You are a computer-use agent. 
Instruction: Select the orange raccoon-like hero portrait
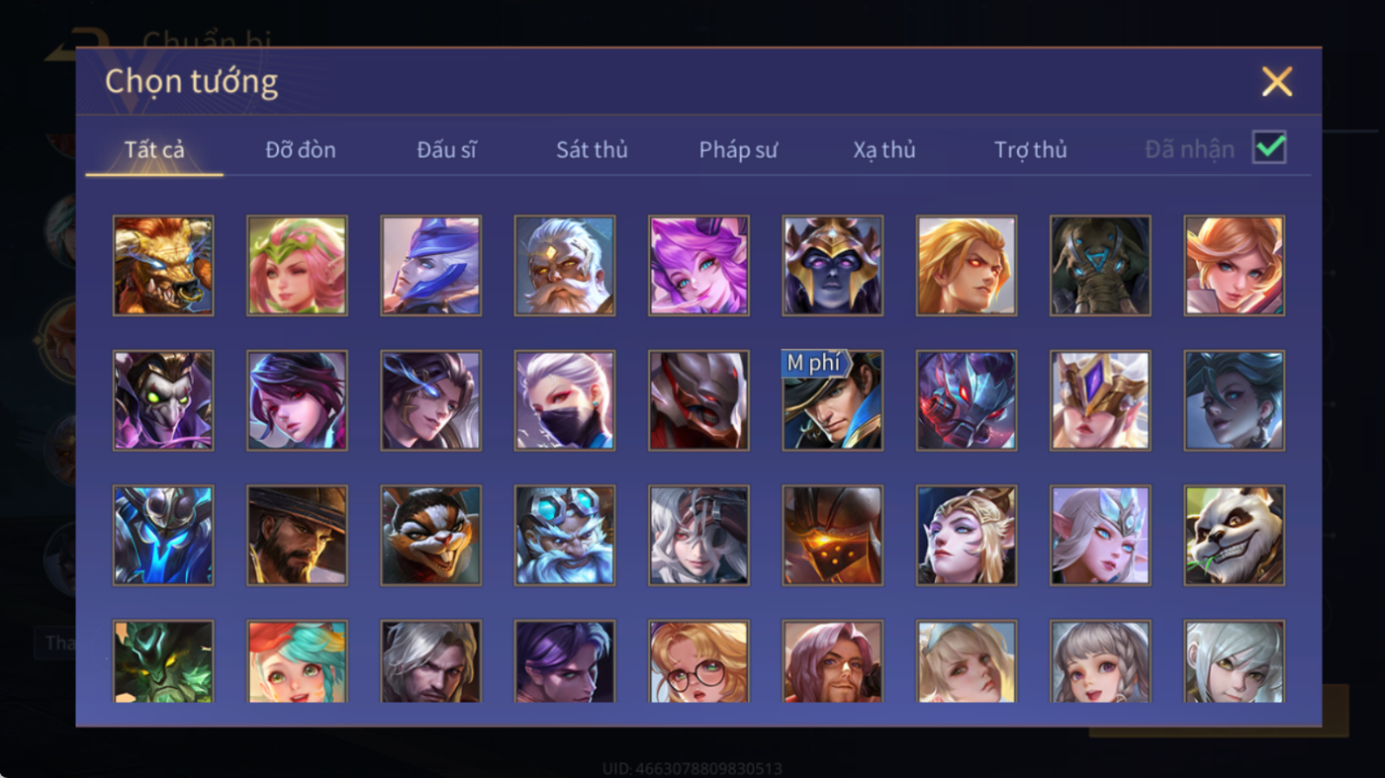point(430,535)
